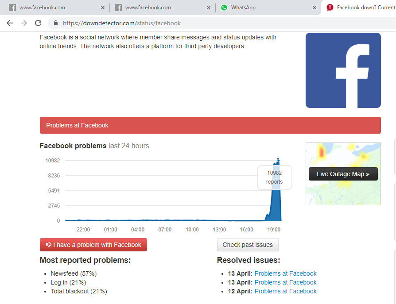Click the 16:00 time axis label
Image resolution: width=396 pixels, height=304 pixels.
(246, 230)
